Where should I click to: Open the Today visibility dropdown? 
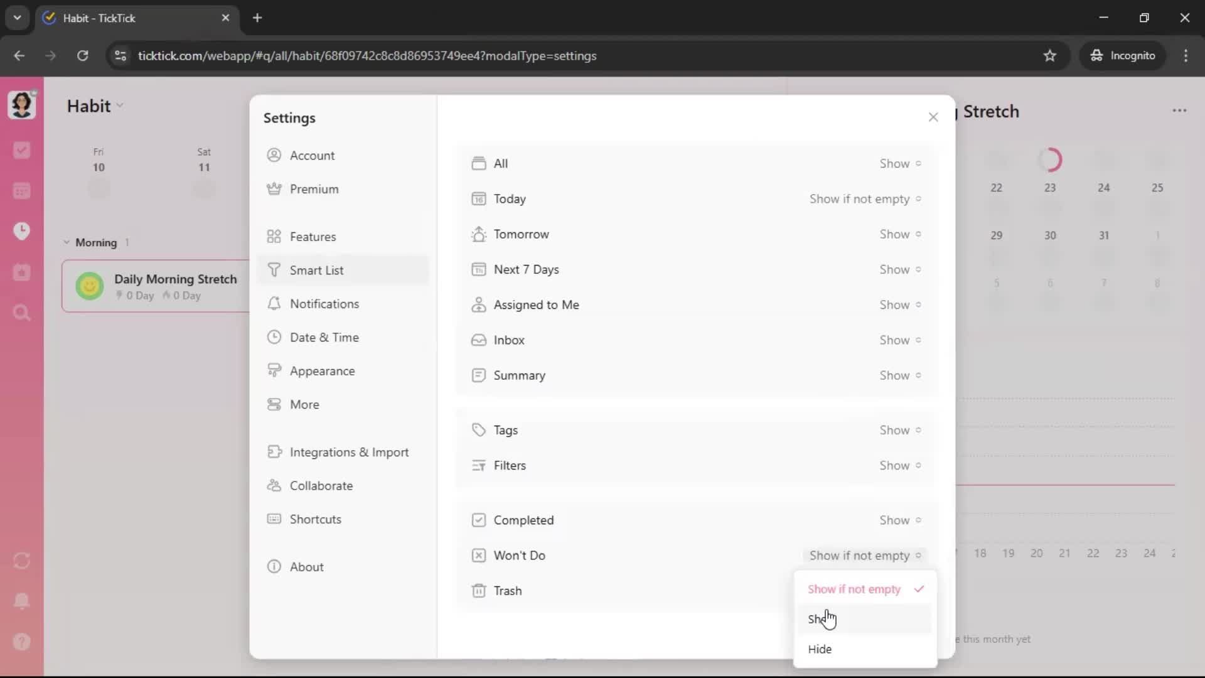864,199
